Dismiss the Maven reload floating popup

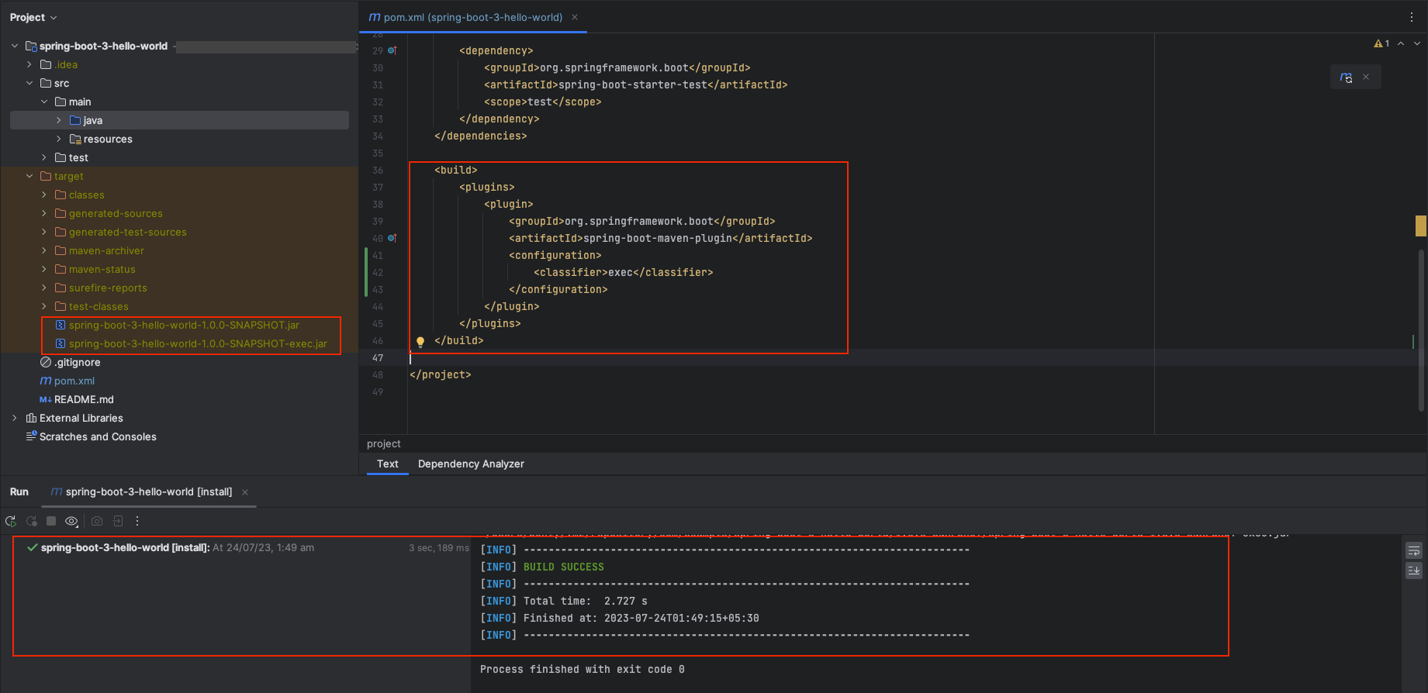click(1366, 77)
